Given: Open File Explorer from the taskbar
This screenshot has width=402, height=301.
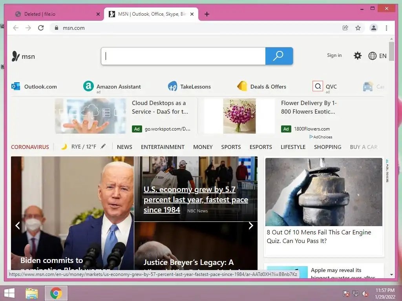Looking at the screenshot, I should coord(32,293).
